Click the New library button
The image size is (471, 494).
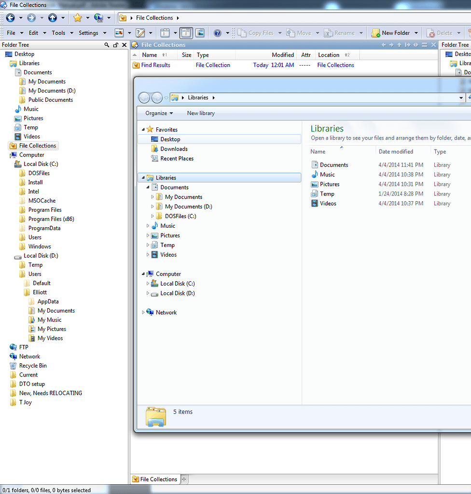pos(201,113)
